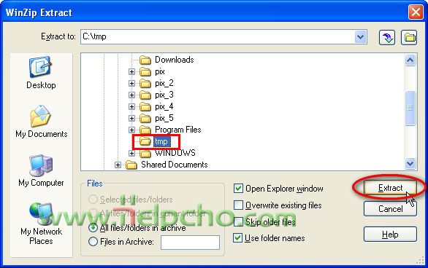Image resolution: width=428 pixels, height=268 pixels.
Task: Open Help for the extract dialog
Action: click(x=390, y=234)
